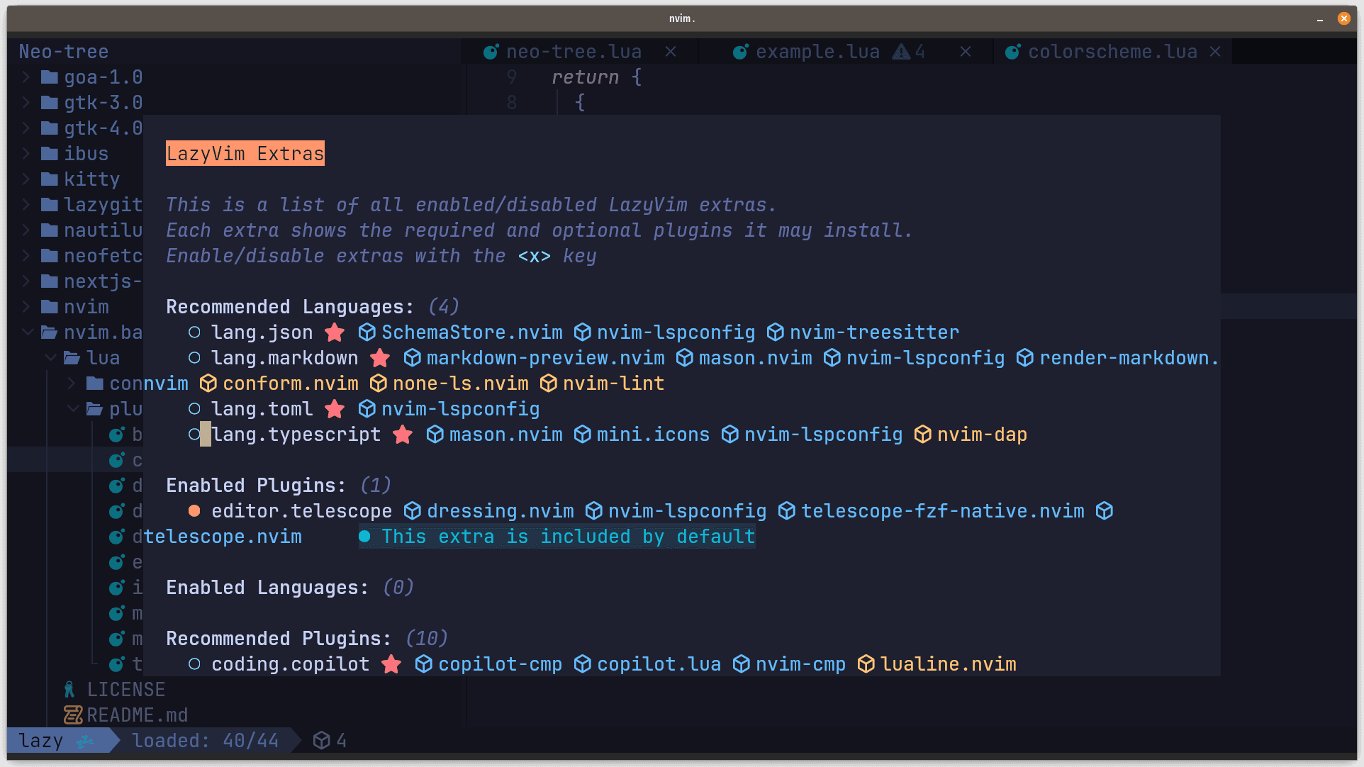Click the orange package icon before nvim-dap
Viewport: 1364px width, 767px height.
point(922,435)
